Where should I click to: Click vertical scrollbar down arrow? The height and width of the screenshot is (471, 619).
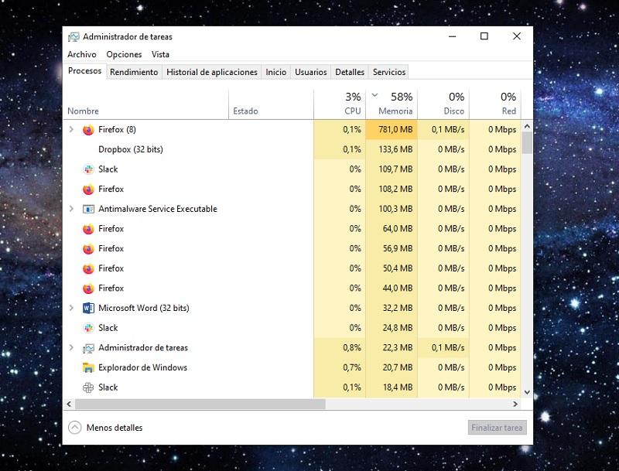[527, 392]
